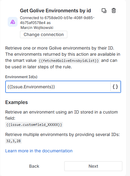The width and height of the screenshot is (130, 176).
Task: Click the purple Golive app logo
Action: pos(13,22)
